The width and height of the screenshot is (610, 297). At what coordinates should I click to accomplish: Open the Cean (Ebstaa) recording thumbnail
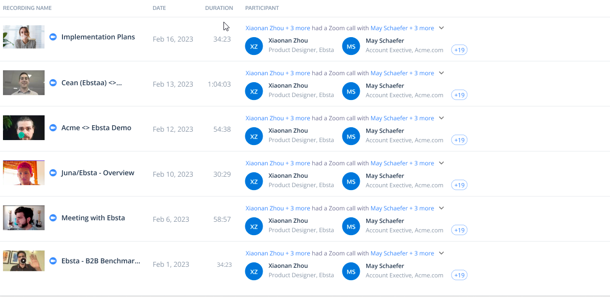[24, 82]
